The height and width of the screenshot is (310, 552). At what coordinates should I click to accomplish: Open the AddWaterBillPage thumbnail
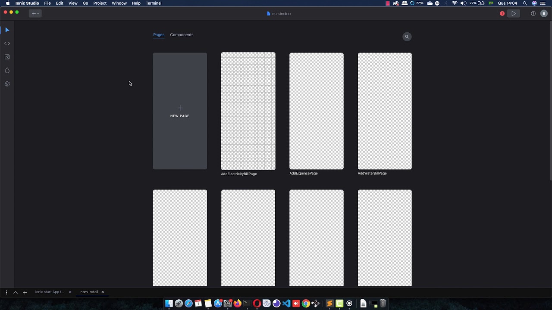pyautogui.click(x=385, y=111)
